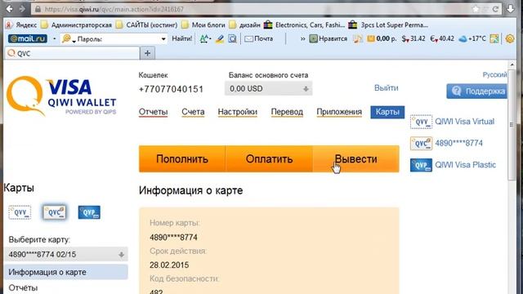Click the scrollbar up arrow

tap(512, 65)
